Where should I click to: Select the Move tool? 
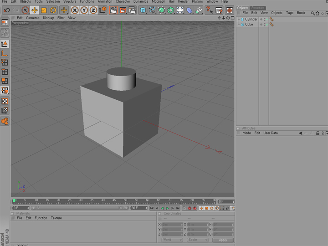35,10
